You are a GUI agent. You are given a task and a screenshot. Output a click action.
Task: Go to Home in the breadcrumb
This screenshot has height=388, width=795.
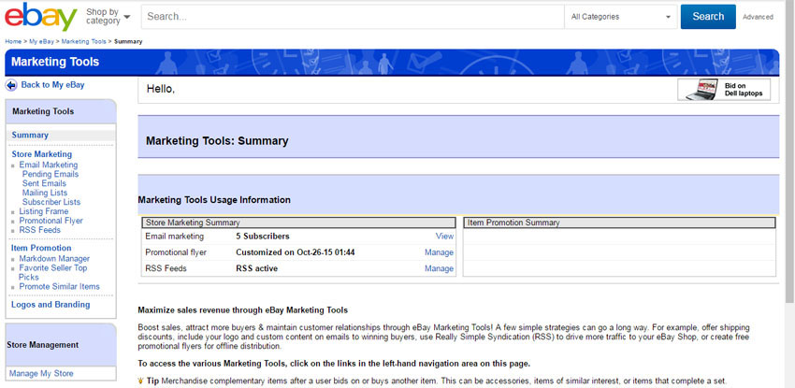pyautogui.click(x=13, y=42)
